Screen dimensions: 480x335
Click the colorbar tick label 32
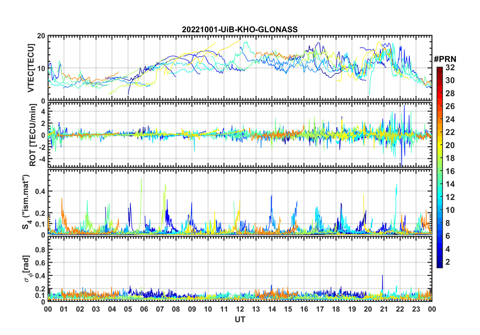450,68
